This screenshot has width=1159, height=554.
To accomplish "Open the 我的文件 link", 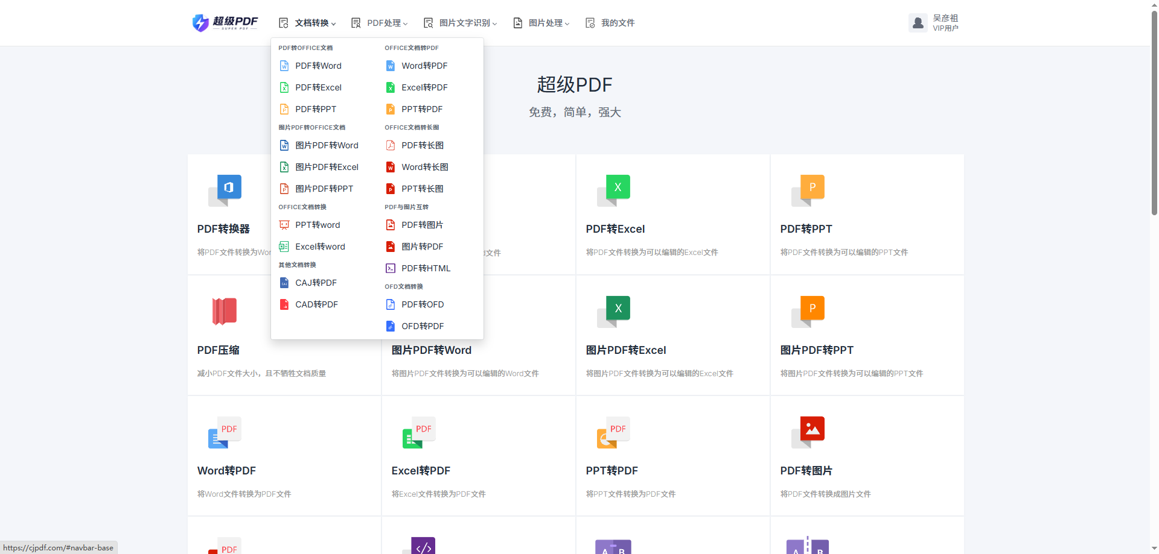I will pyautogui.click(x=610, y=23).
